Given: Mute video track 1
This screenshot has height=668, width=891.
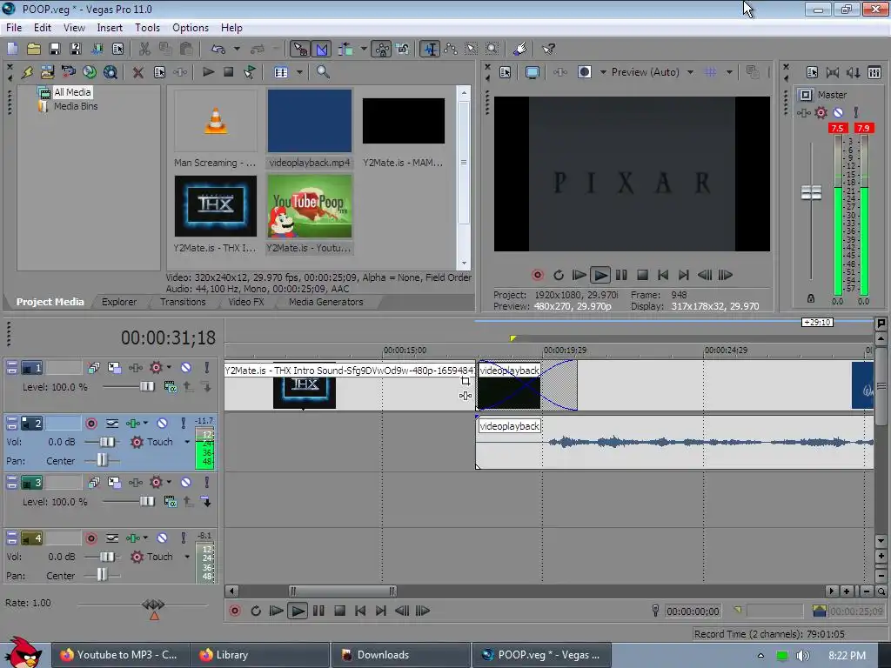Looking at the screenshot, I should (186, 368).
